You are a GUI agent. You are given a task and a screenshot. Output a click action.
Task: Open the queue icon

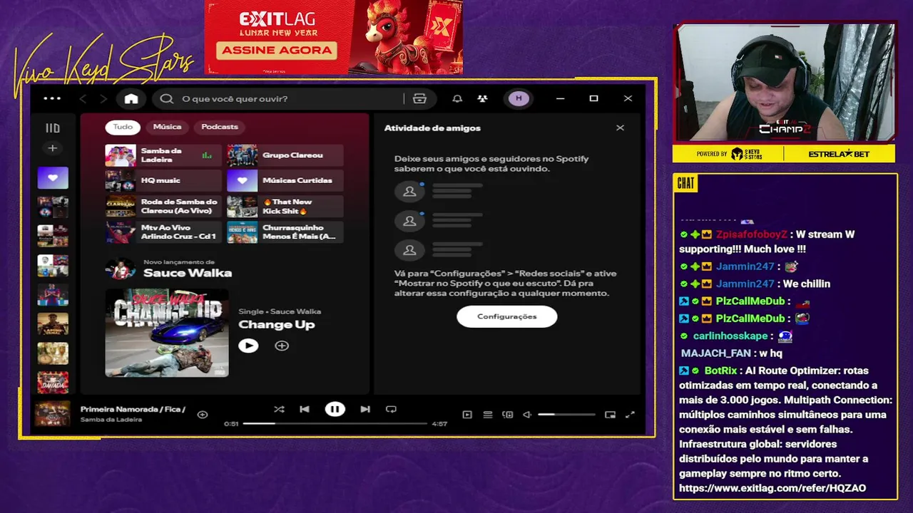[488, 415]
